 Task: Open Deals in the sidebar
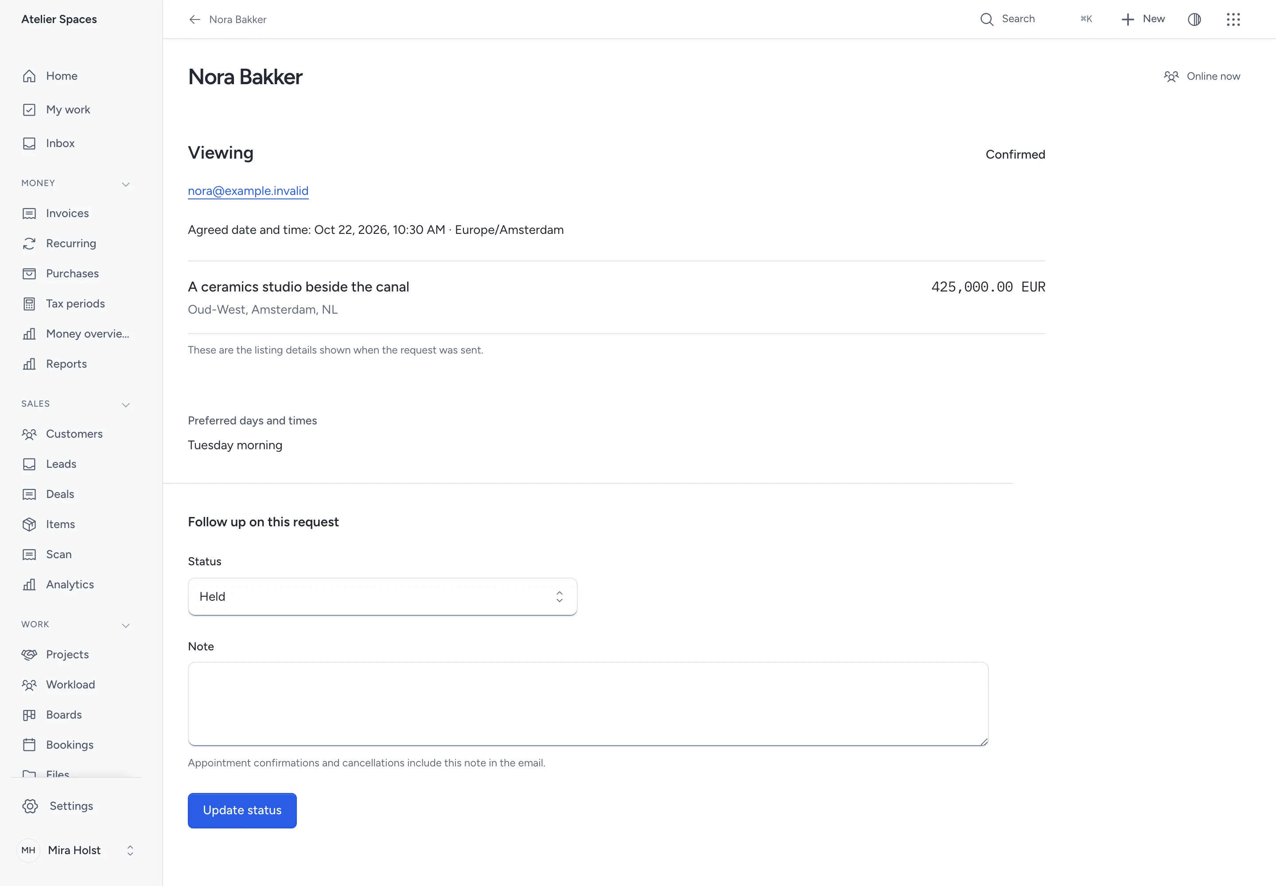pos(60,494)
